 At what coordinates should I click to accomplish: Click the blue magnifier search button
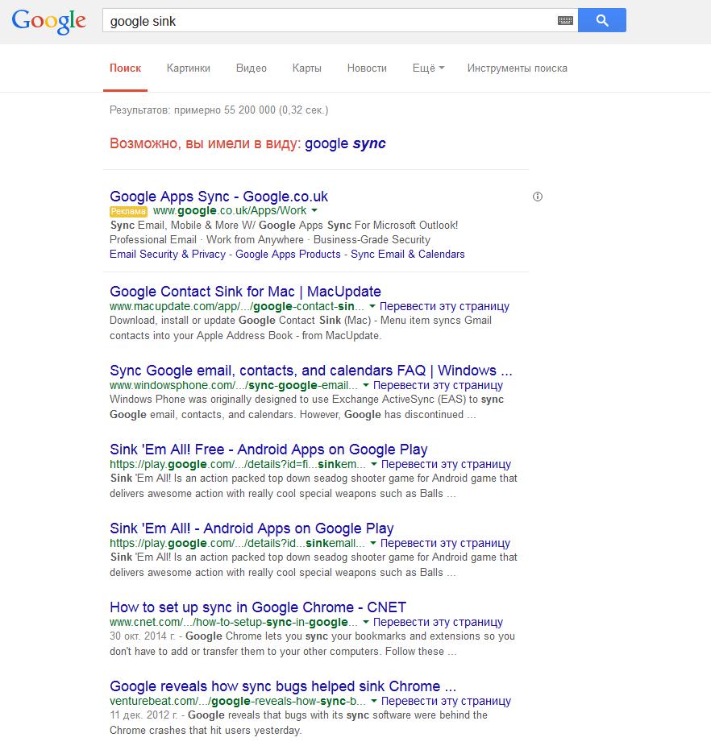coord(602,20)
